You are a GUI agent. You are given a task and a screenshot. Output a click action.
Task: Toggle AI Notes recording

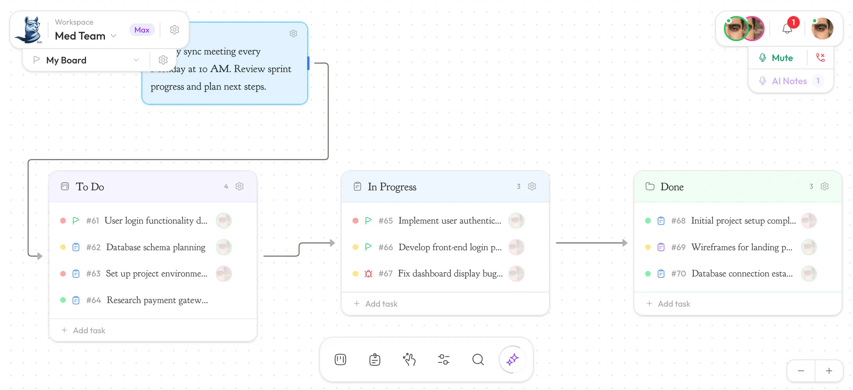[x=789, y=81]
